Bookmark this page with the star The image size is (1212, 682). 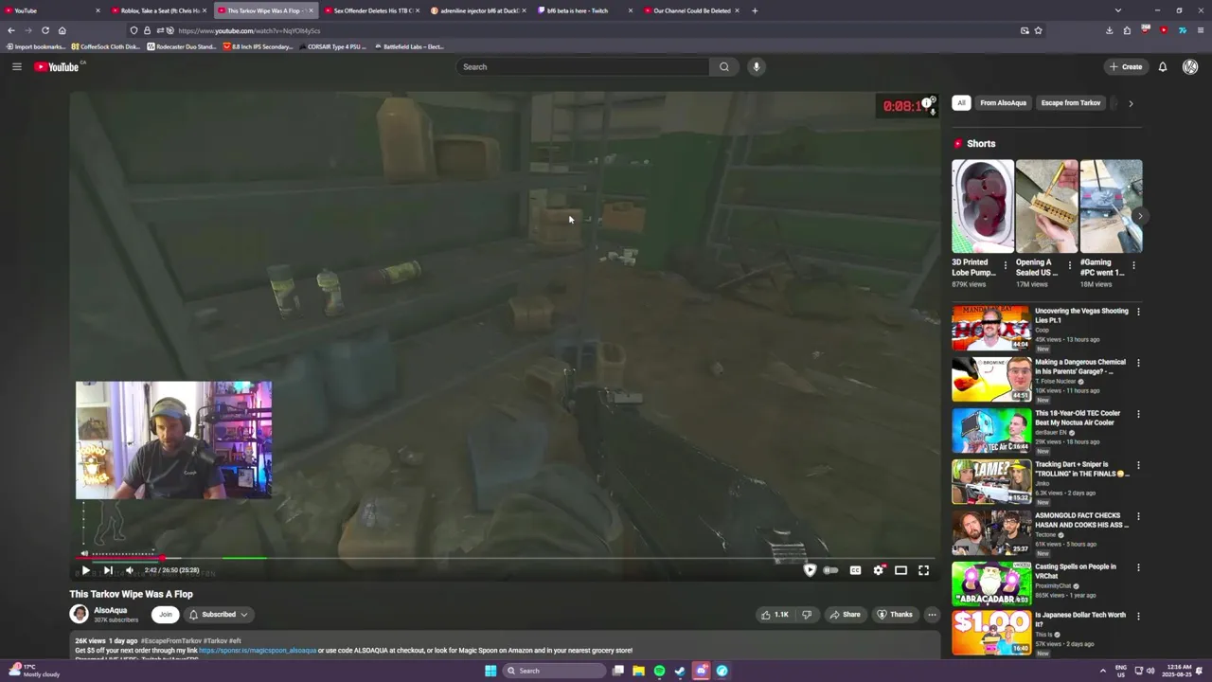tap(1038, 30)
